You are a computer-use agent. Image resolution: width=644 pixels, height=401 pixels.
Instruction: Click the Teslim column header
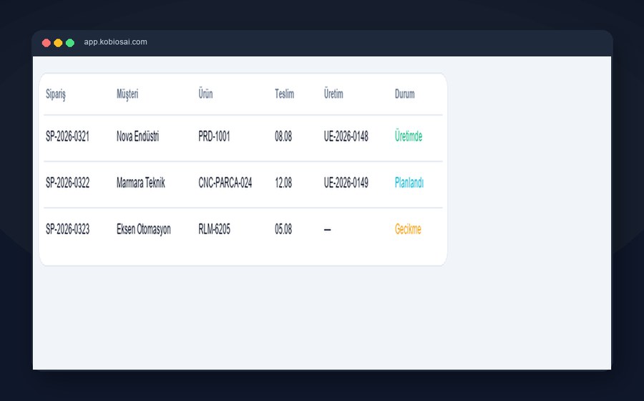click(x=284, y=94)
